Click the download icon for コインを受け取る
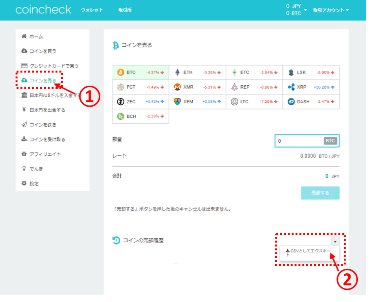 [x=24, y=139]
